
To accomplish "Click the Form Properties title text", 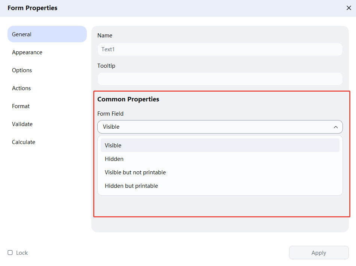I will point(32,7).
